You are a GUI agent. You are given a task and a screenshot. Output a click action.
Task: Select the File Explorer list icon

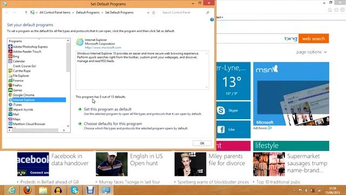[10, 76]
